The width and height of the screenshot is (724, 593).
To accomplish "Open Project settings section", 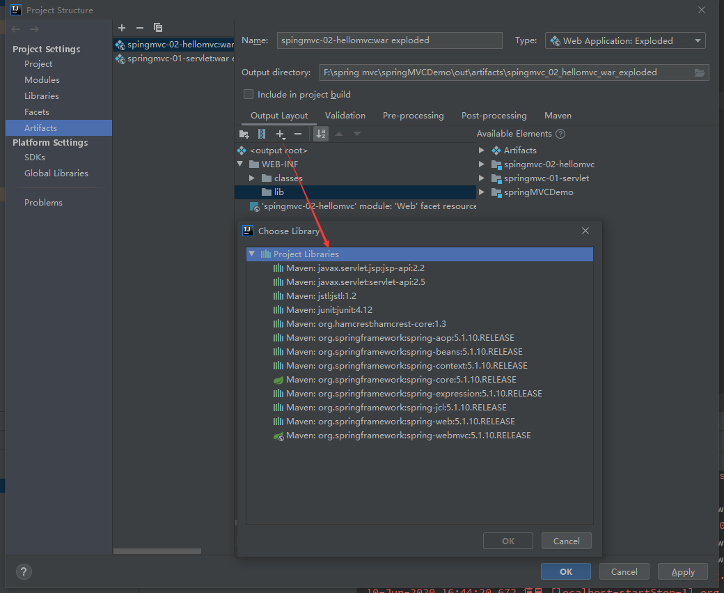I will 38,64.
